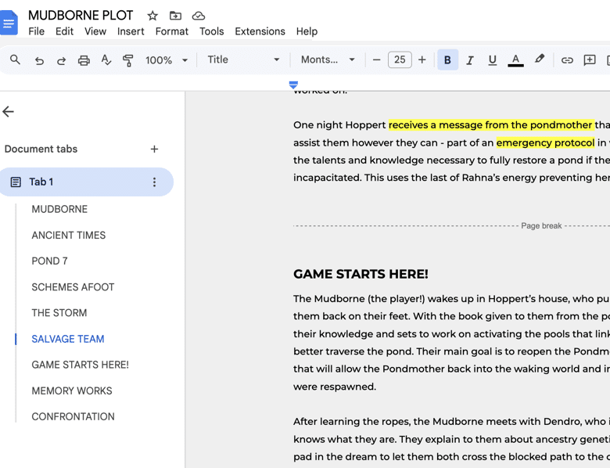Viewport: 610px width, 468px height.
Task: Toggle italic formatting
Action: click(x=470, y=60)
